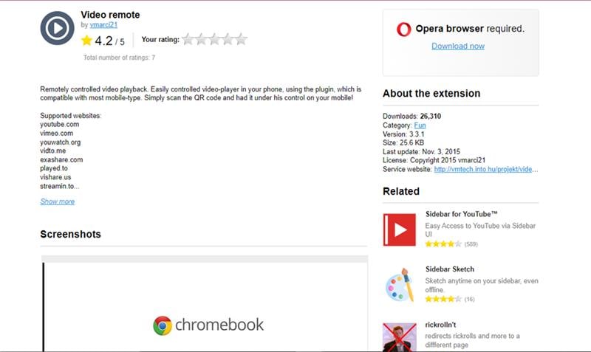The height and width of the screenshot is (352, 591).
Task: Rate the extension three stars
Action: tap(214, 40)
